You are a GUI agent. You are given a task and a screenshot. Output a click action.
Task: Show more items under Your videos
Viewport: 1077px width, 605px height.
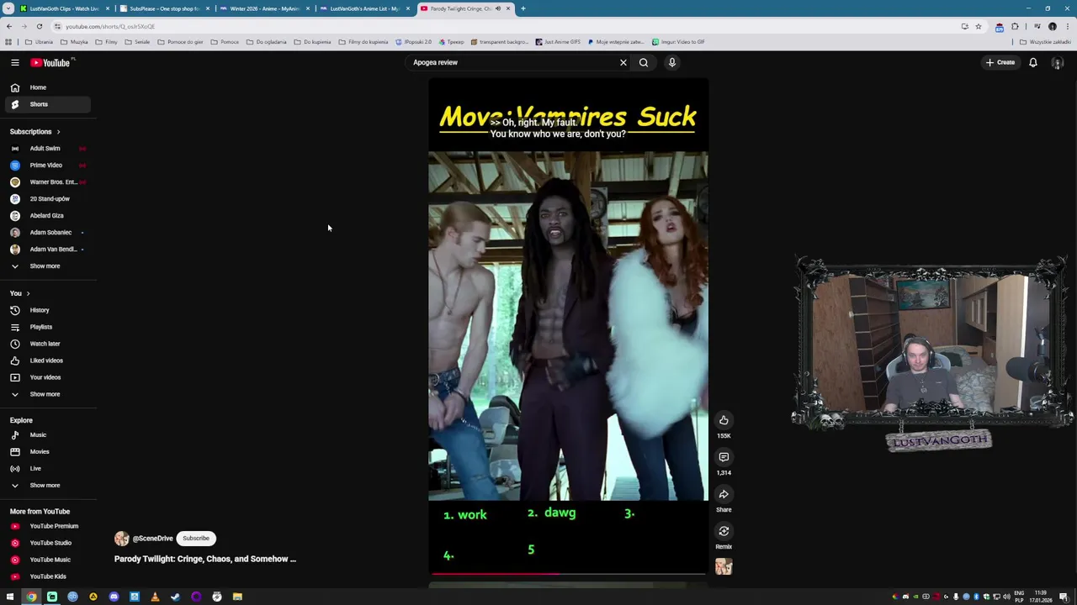pyautogui.click(x=47, y=394)
